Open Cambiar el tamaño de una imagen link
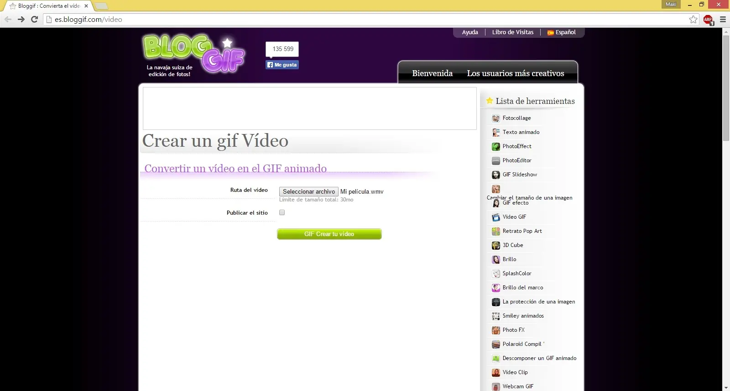The height and width of the screenshot is (391, 730). coord(529,198)
